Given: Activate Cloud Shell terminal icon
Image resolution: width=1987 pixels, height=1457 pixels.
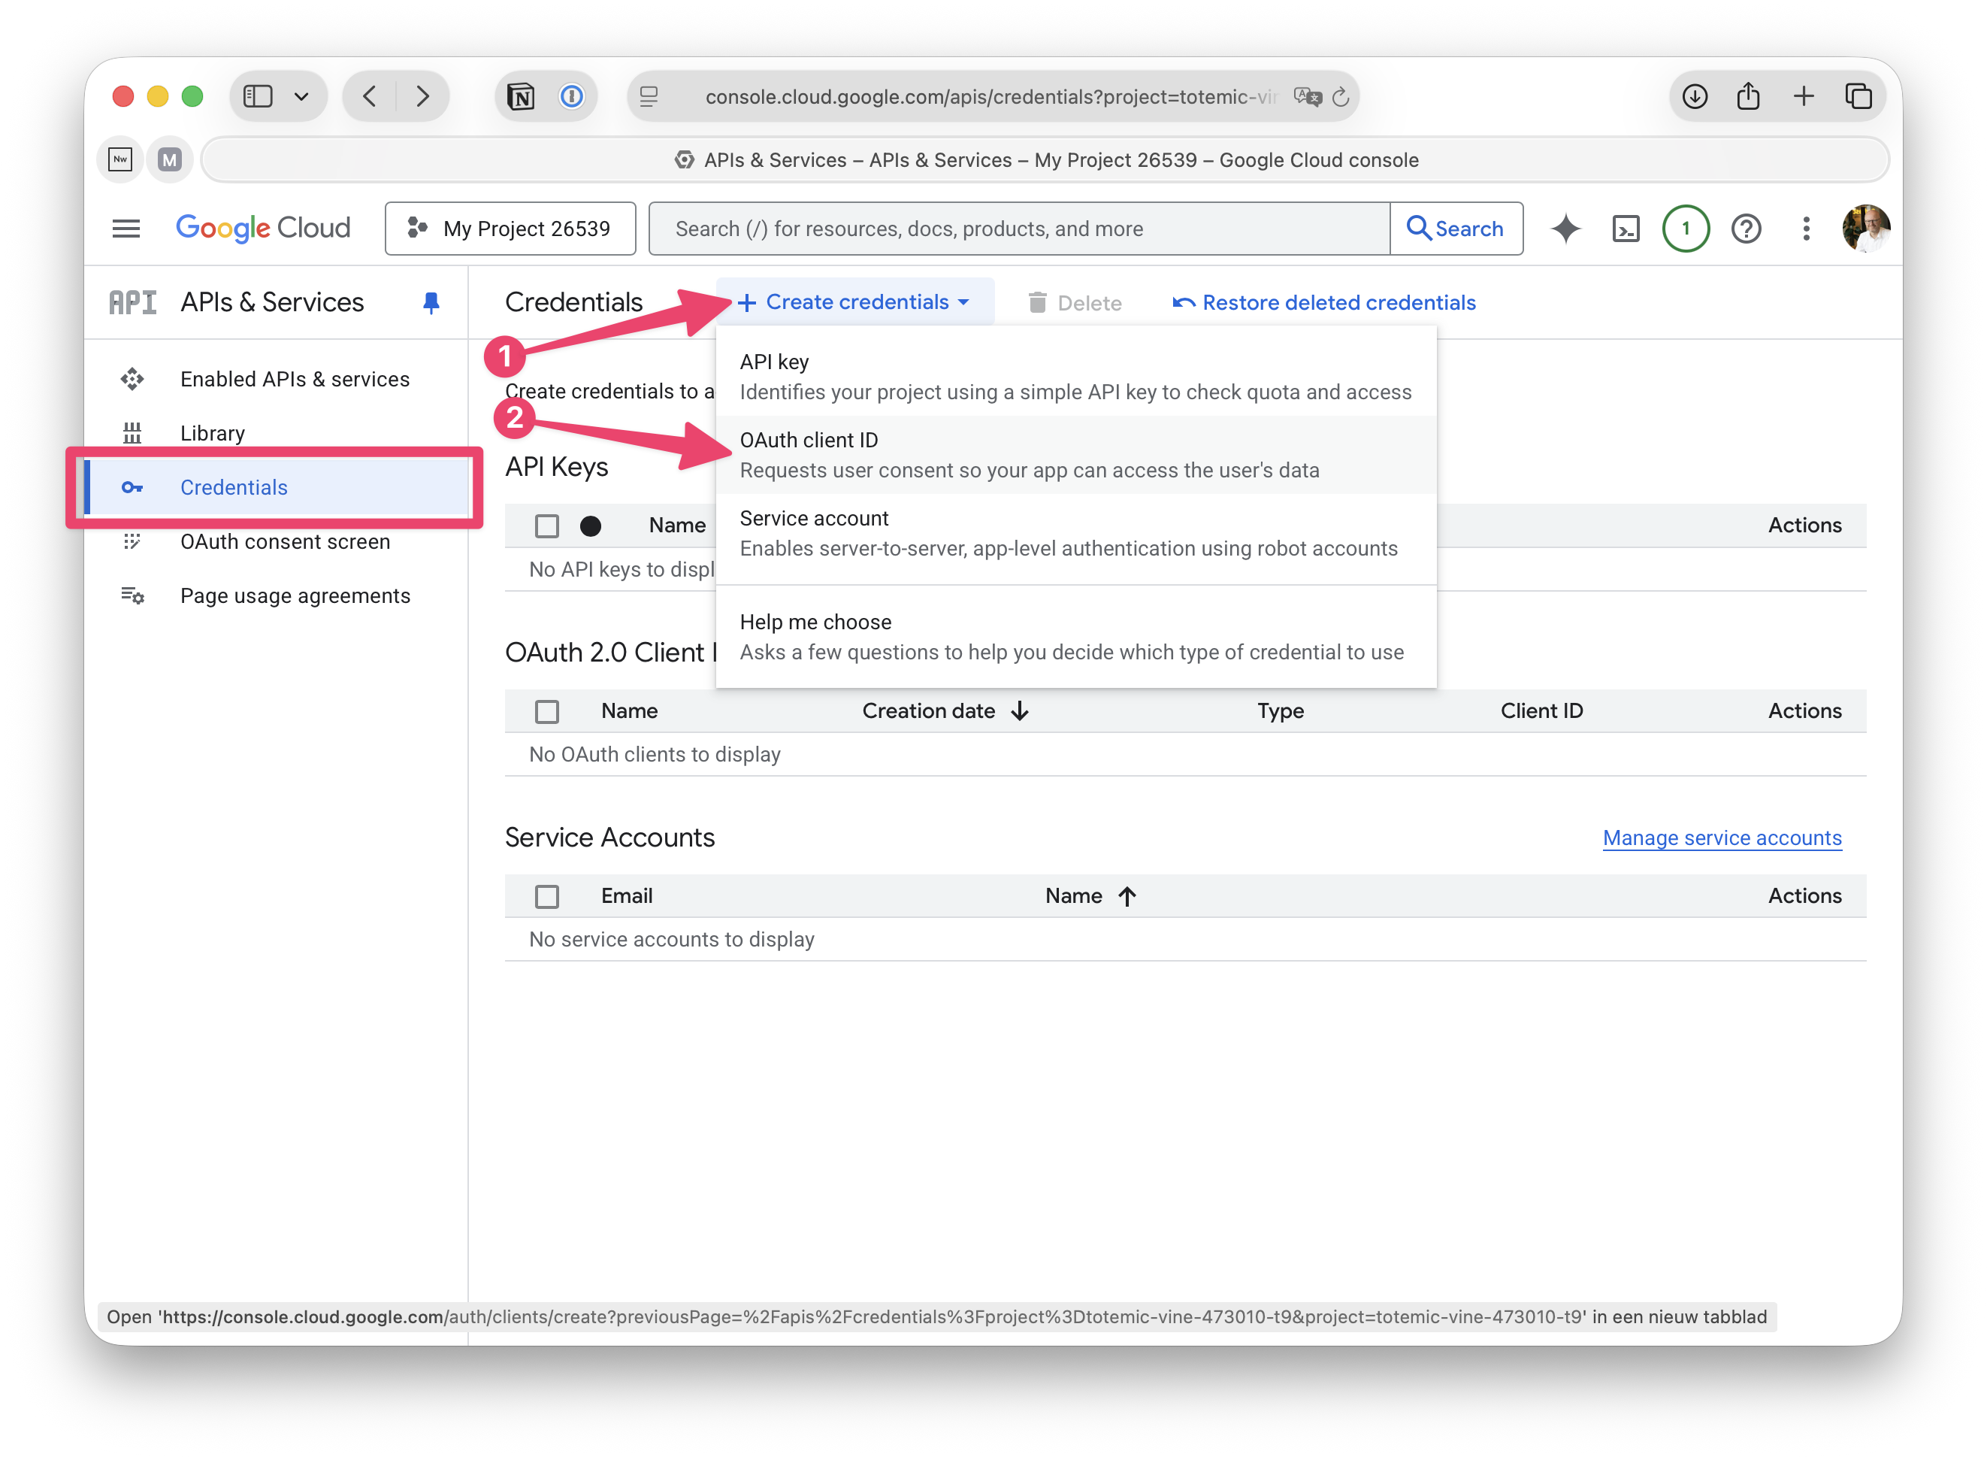Looking at the screenshot, I should 1626,229.
